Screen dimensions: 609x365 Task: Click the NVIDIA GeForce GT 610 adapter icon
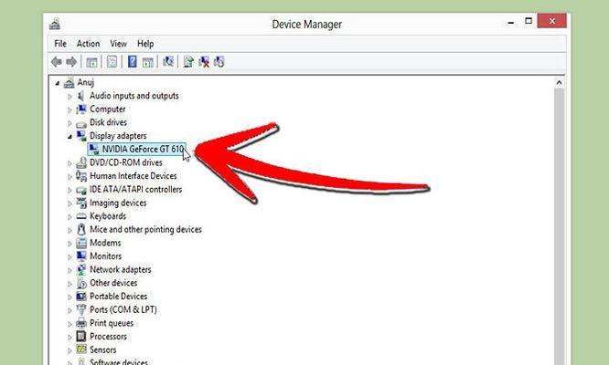[93, 149]
